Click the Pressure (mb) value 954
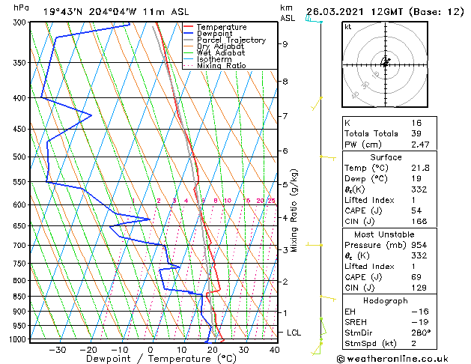Viewport: 471px width, 364px height. click(x=419, y=245)
